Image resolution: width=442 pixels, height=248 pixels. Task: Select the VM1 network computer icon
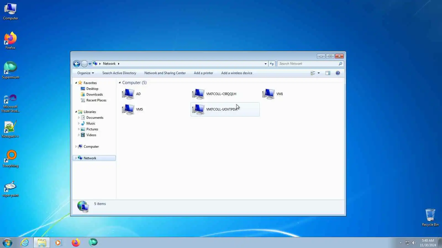pyautogui.click(x=269, y=94)
